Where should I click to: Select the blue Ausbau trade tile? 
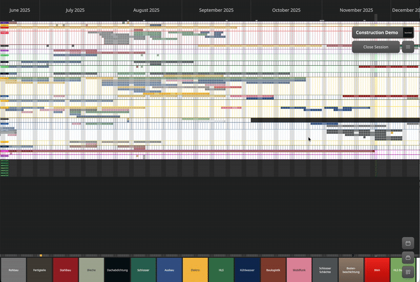(169, 269)
